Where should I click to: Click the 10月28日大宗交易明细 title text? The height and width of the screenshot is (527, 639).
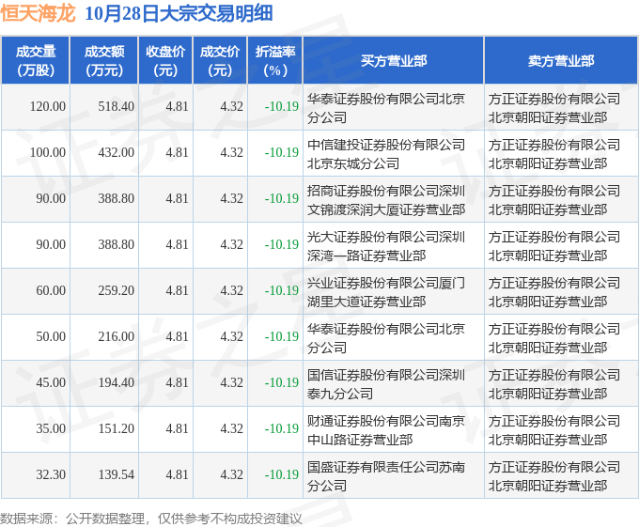pyautogui.click(x=179, y=13)
